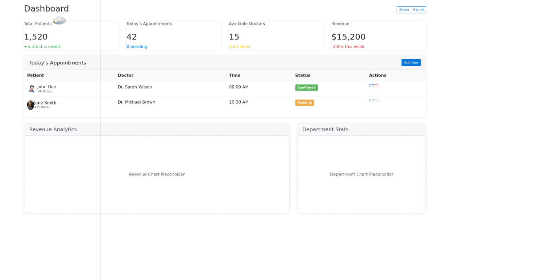Image resolution: width=533 pixels, height=280 pixels.
Task: Open the Revenue stat card showing $15,200
Action: click(x=378, y=36)
